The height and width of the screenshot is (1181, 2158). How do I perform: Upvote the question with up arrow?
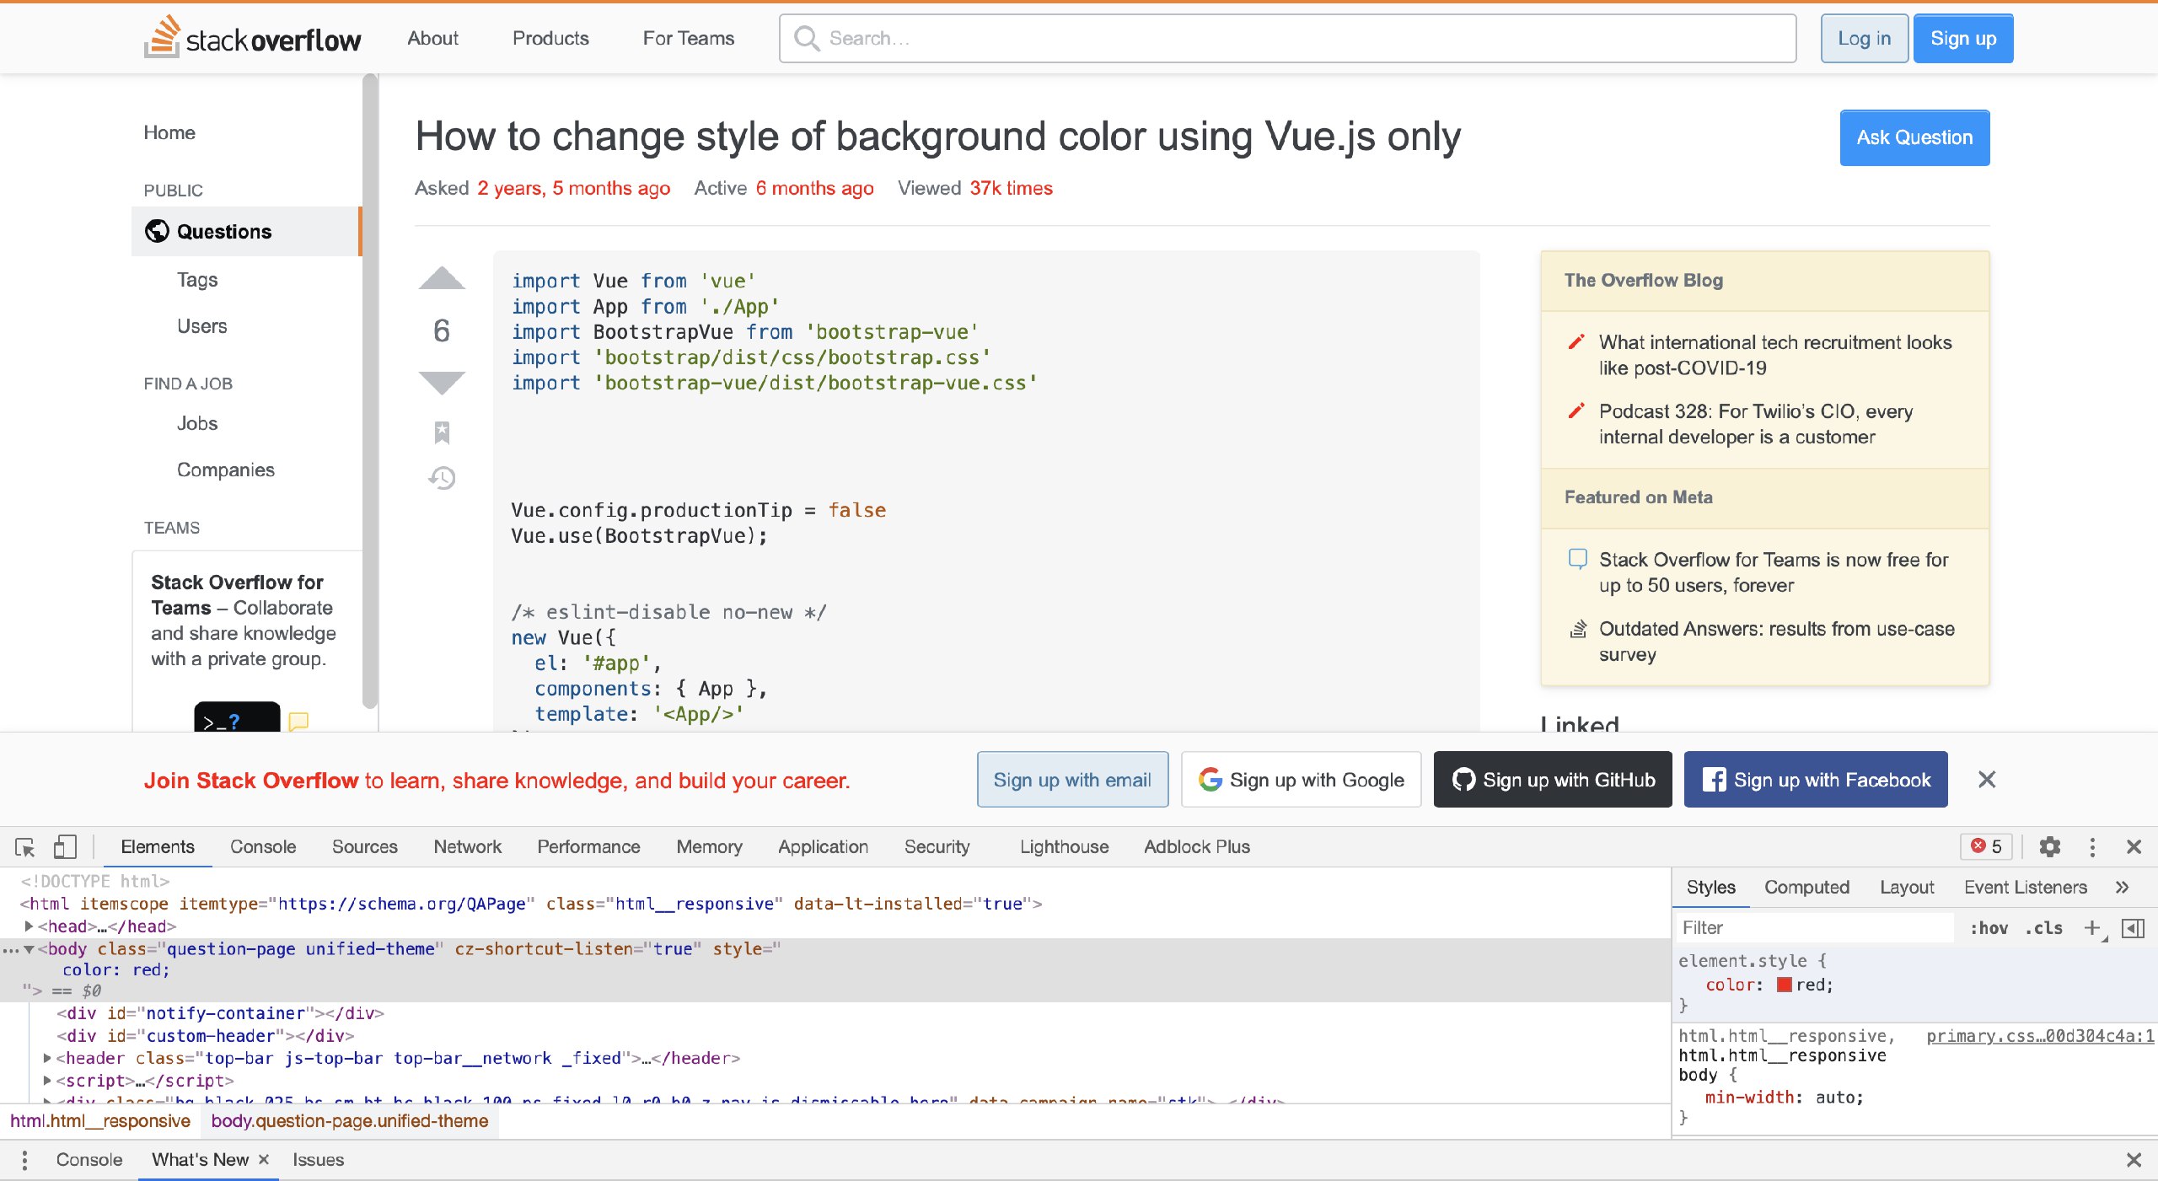(442, 279)
